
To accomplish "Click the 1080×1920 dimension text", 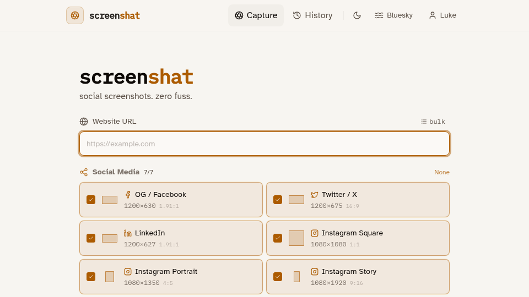I will [x=328, y=283].
